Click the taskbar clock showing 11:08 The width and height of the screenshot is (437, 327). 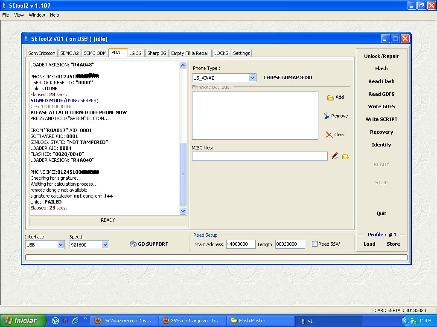pos(425,321)
